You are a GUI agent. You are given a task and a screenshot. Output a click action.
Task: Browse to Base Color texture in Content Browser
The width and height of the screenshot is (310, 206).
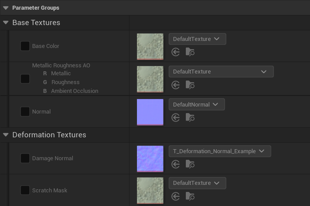(x=190, y=52)
